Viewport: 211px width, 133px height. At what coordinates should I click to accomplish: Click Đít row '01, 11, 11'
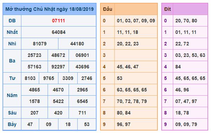point(186,32)
